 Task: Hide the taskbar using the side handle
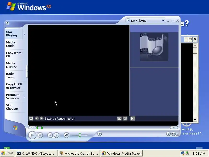click(27, 71)
